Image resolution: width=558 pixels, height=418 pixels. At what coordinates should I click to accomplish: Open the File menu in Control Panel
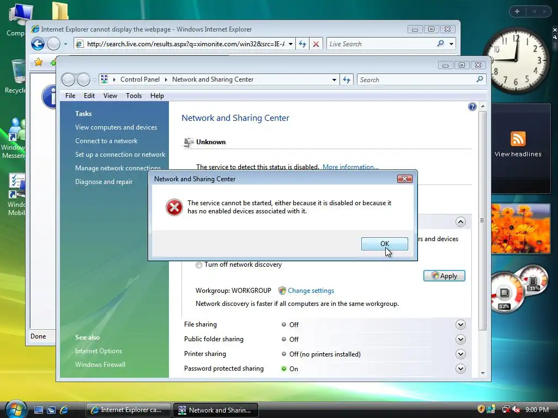click(x=70, y=96)
